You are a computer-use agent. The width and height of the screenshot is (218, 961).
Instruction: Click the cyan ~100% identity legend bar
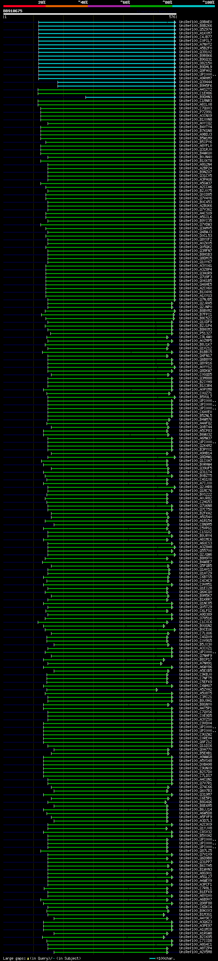click(x=193, y=6)
